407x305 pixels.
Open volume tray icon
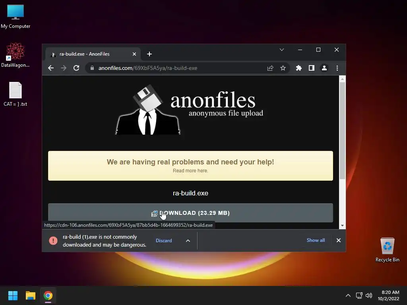point(368,295)
